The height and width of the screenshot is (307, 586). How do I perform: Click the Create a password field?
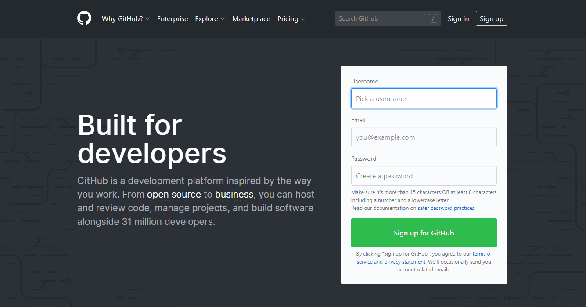pos(424,176)
